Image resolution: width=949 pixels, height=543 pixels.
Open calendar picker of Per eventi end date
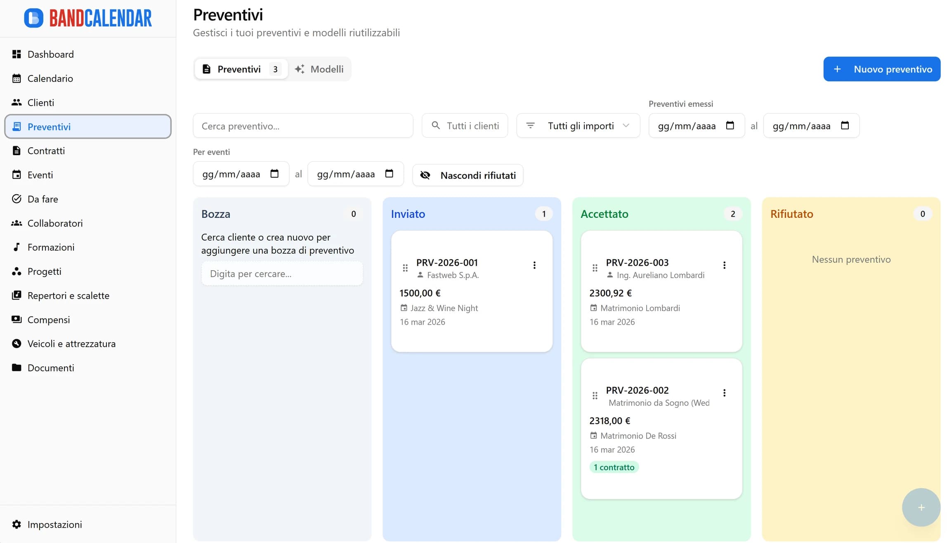tap(389, 174)
